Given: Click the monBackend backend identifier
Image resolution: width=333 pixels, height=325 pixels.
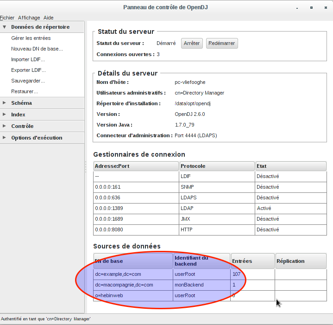Looking at the screenshot, I should coord(202,285).
